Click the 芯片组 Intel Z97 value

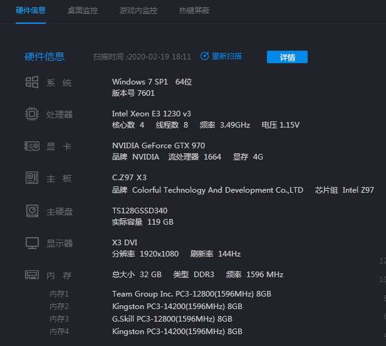pyautogui.click(x=345, y=190)
